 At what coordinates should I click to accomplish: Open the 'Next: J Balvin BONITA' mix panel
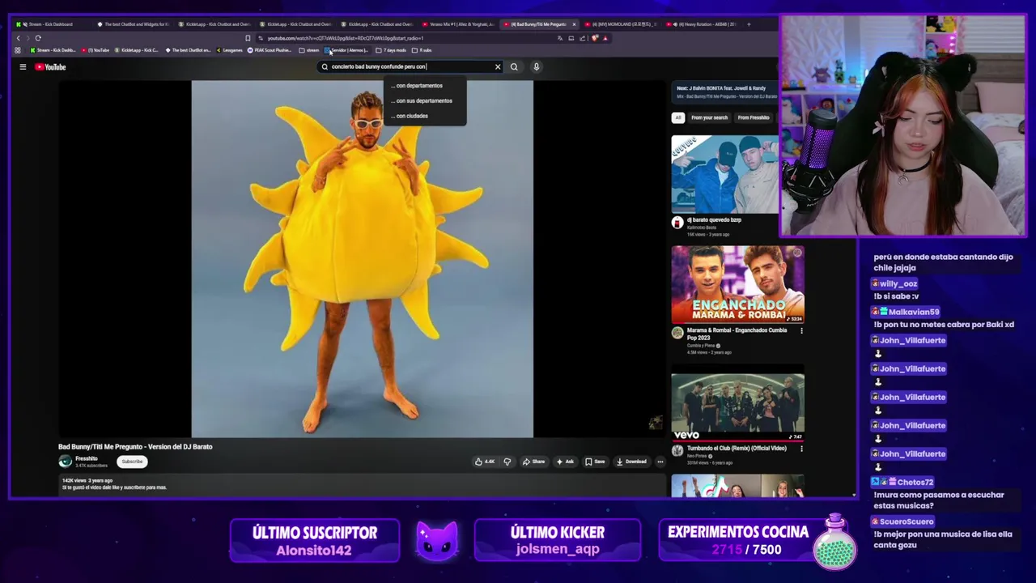[x=724, y=92]
